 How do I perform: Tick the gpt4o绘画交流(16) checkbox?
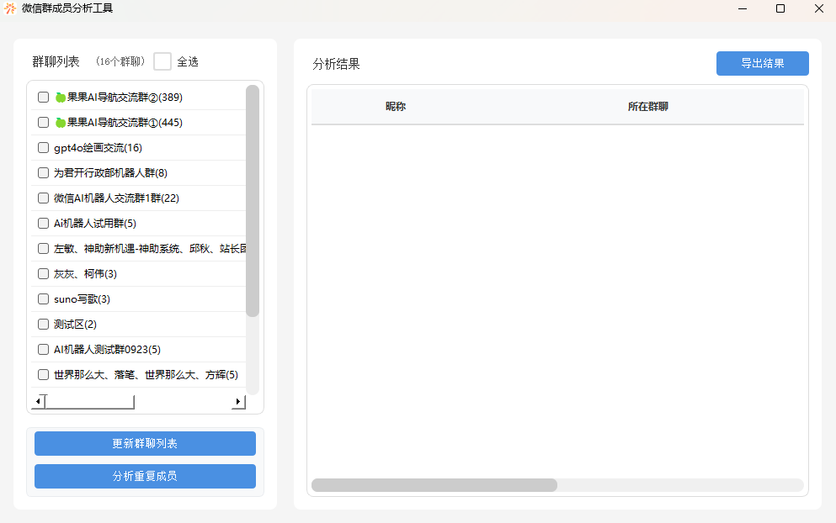pyautogui.click(x=43, y=147)
